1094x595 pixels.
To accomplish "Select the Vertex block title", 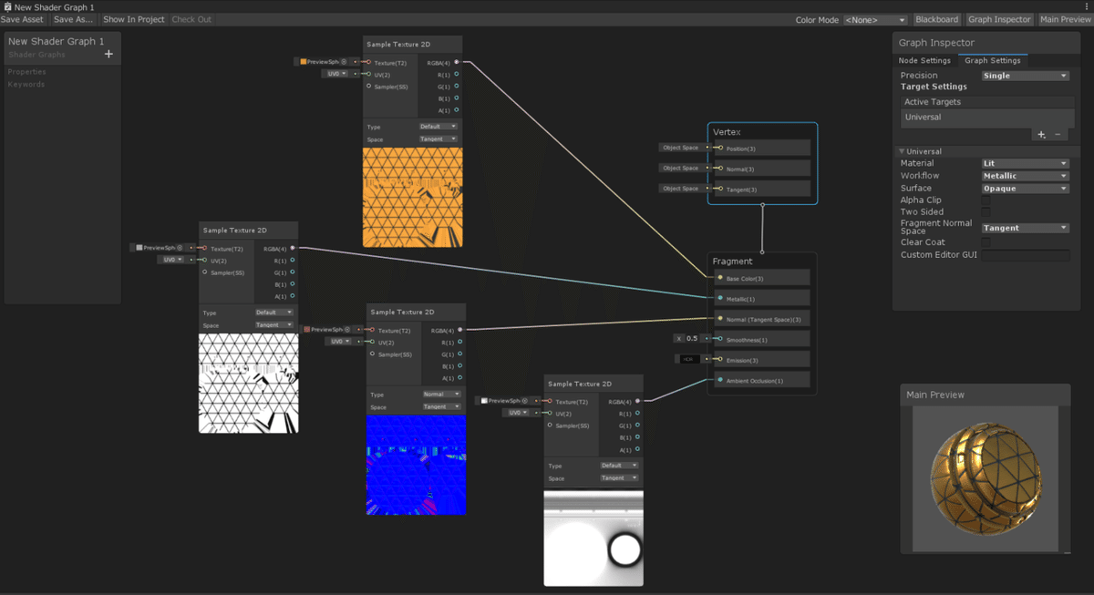I will 728,133.
